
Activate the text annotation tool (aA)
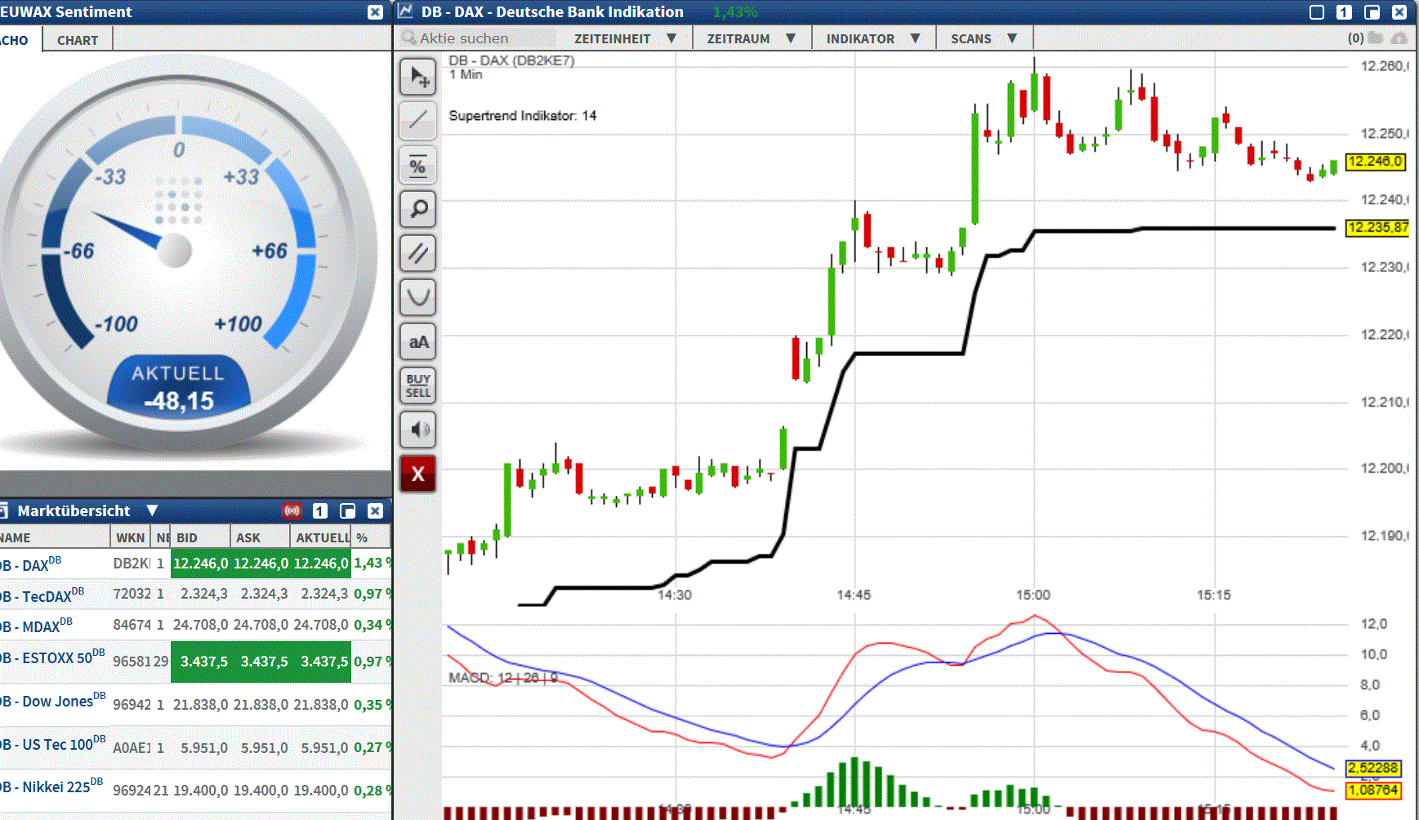pos(417,341)
